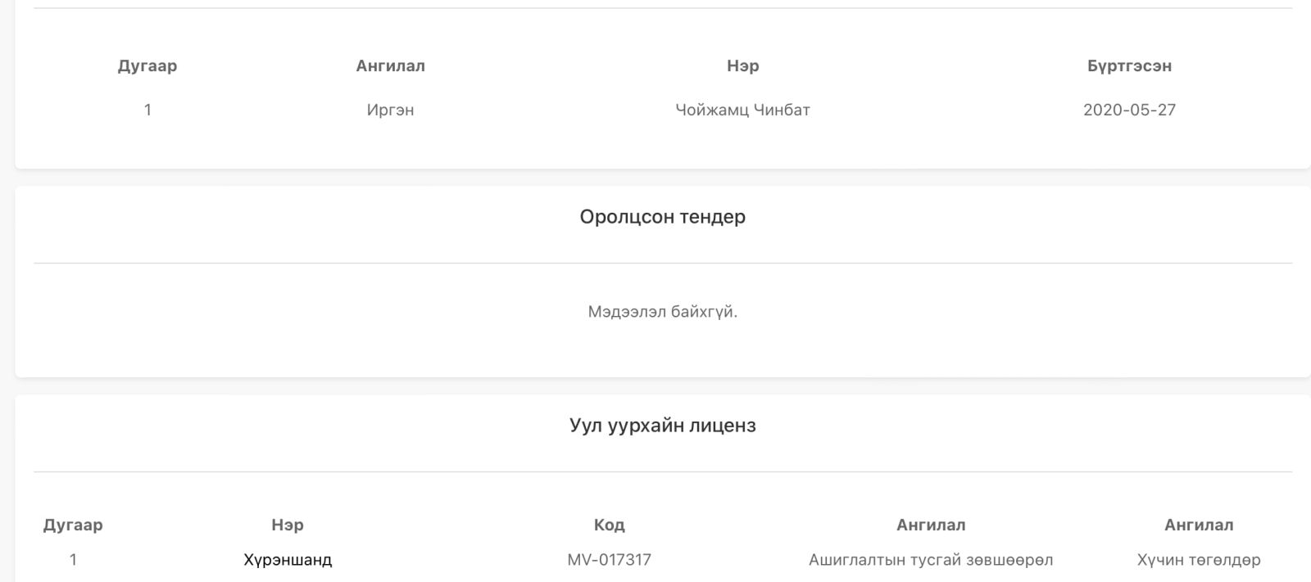Click the date 2020-05-27
1311x582 pixels.
pyautogui.click(x=1129, y=110)
